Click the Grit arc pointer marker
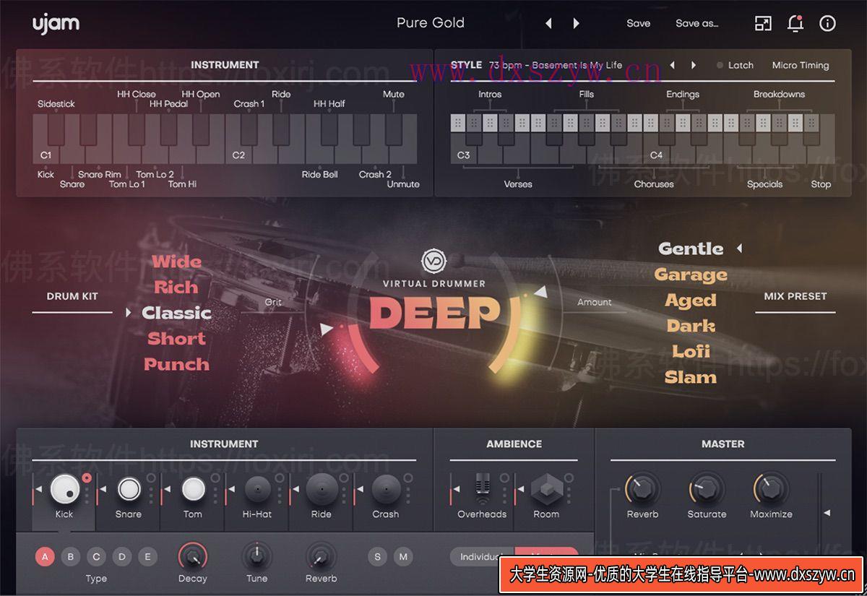This screenshot has height=596, width=867. pos(327,329)
